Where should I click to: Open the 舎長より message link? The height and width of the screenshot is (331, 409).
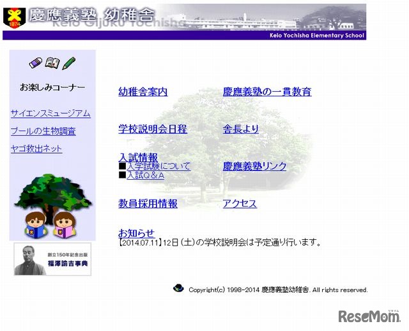[241, 129]
